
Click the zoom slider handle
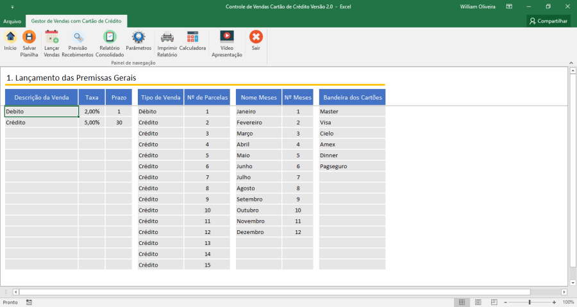(530, 303)
